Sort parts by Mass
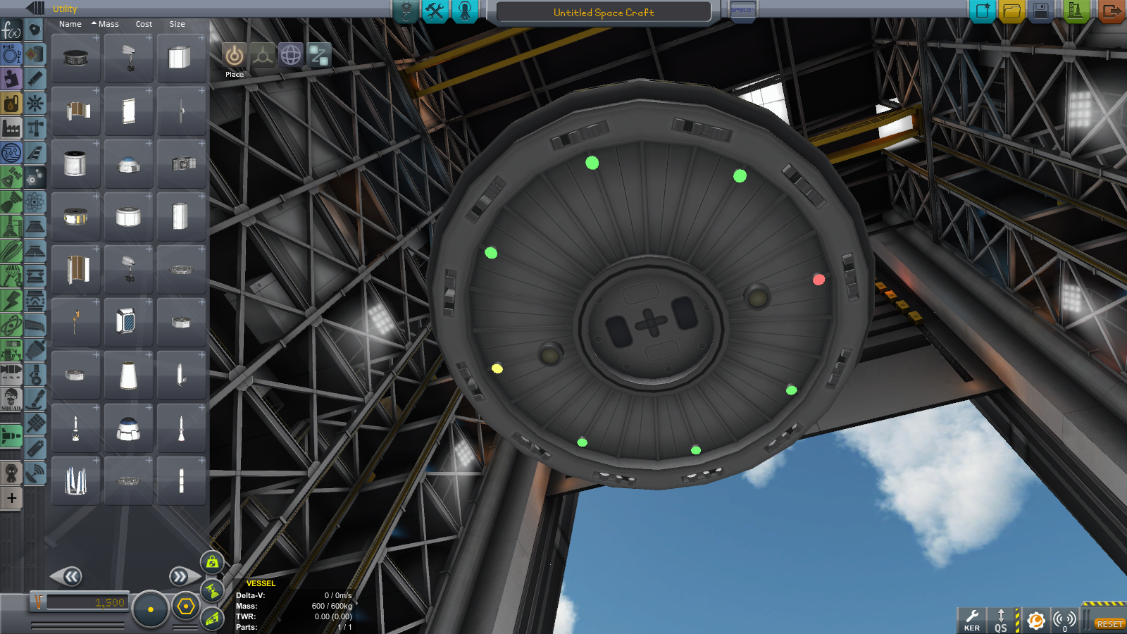The image size is (1127, 634). coord(108,24)
